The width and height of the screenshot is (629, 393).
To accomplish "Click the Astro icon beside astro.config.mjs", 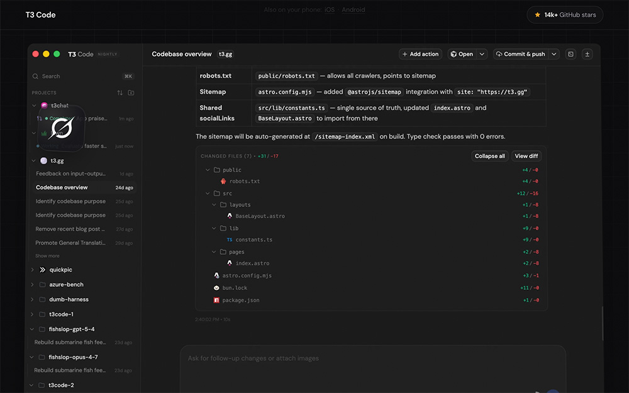I will point(216,276).
